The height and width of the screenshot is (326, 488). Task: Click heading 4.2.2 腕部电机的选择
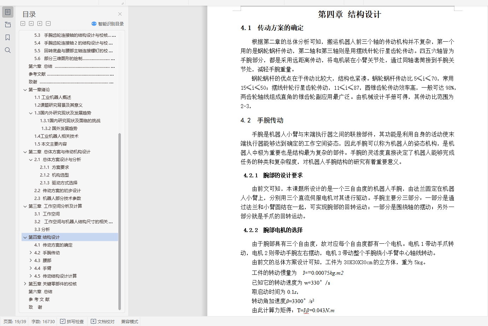(273, 230)
